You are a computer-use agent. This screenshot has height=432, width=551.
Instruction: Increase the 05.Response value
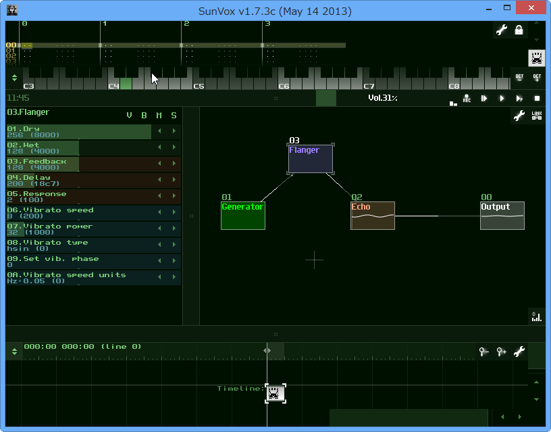174,195
